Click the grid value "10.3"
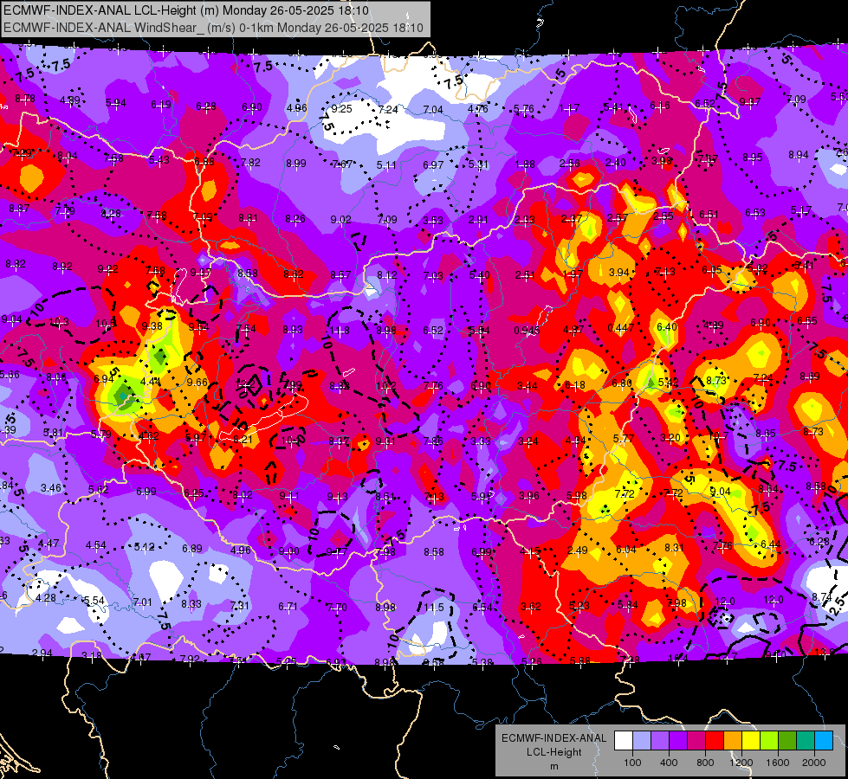This screenshot has height=779, width=848. [x=59, y=322]
